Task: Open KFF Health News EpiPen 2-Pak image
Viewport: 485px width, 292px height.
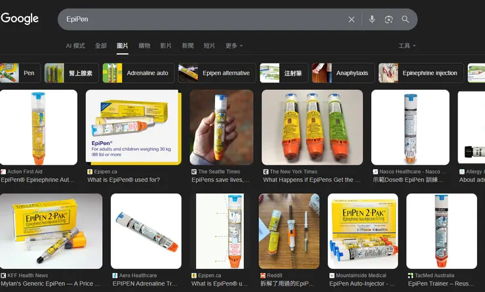Action: (51, 231)
